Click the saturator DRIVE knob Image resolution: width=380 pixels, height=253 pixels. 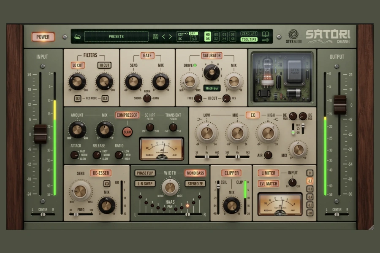pyautogui.click(x=190, y=81)
